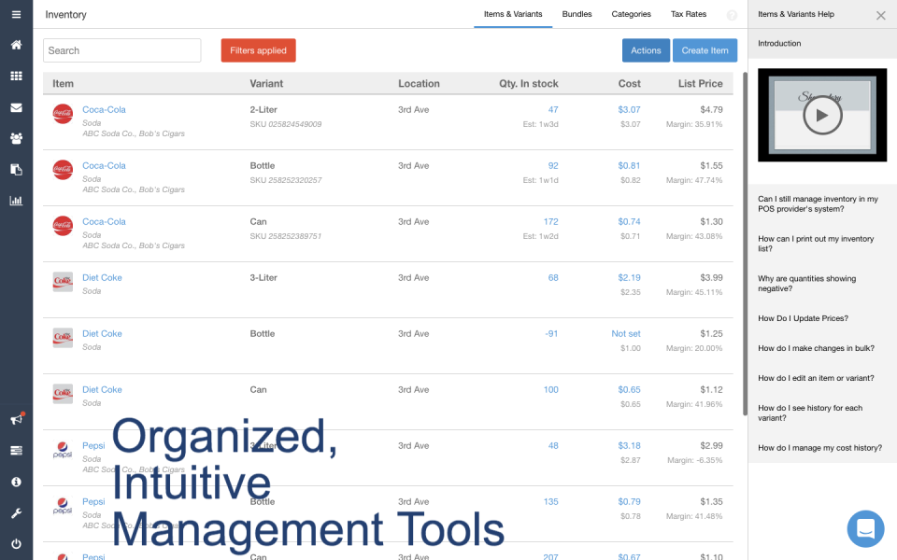This screenshot has height=560, width=897.
Task: Open the documents icon in sidebar
Action: pos(16,170)
